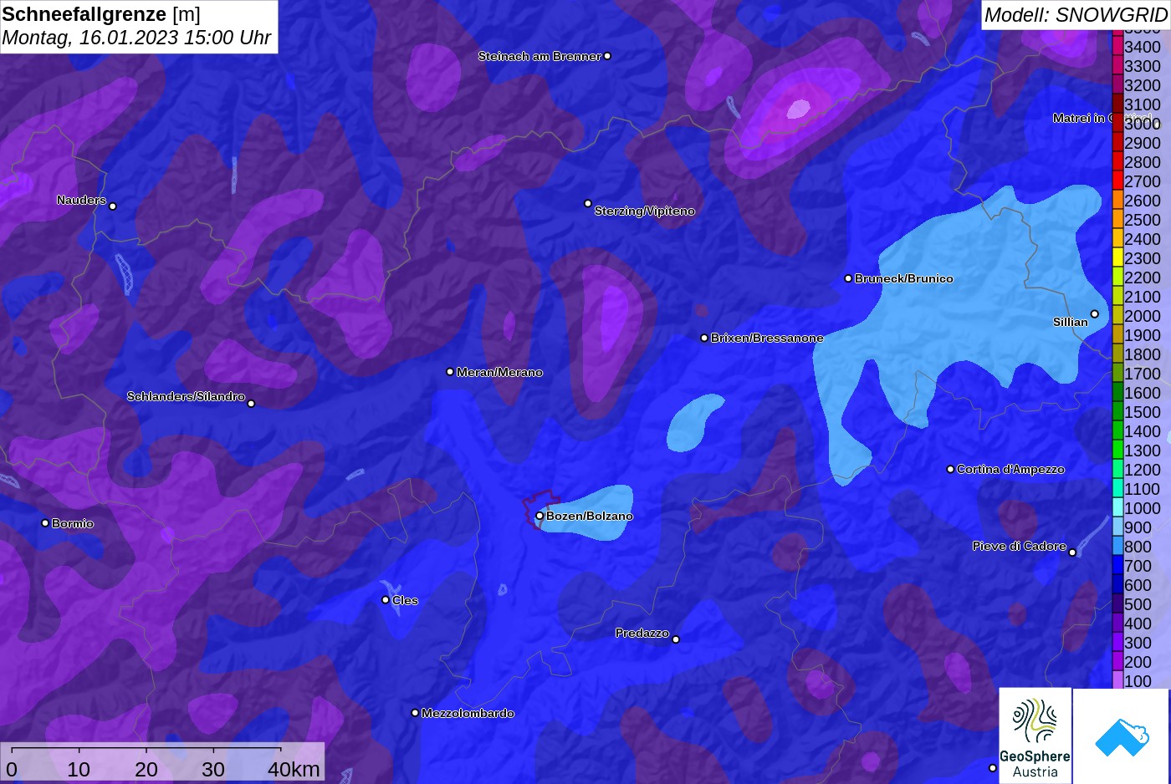
Task: Select the Steinach am Brenner marker dot
Action: [x=607, y=56]
